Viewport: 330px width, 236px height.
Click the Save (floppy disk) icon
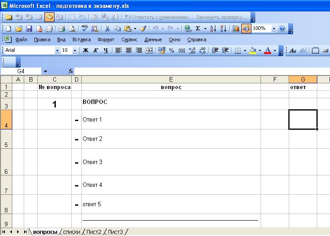(x=29, y=29)
